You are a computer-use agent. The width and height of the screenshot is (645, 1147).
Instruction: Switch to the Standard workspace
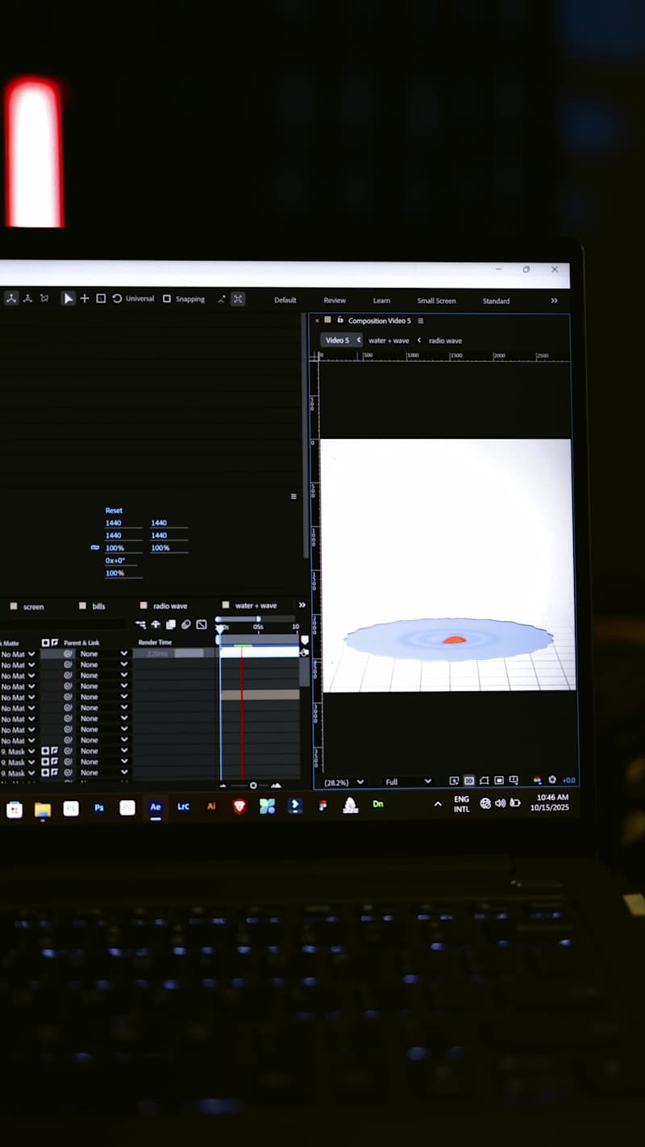496,301
